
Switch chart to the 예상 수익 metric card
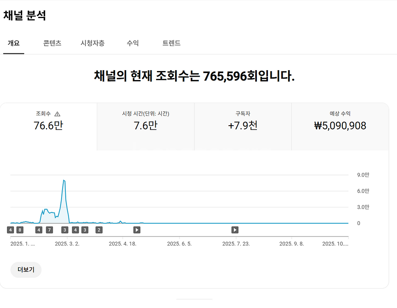click(x=340, y=125)
